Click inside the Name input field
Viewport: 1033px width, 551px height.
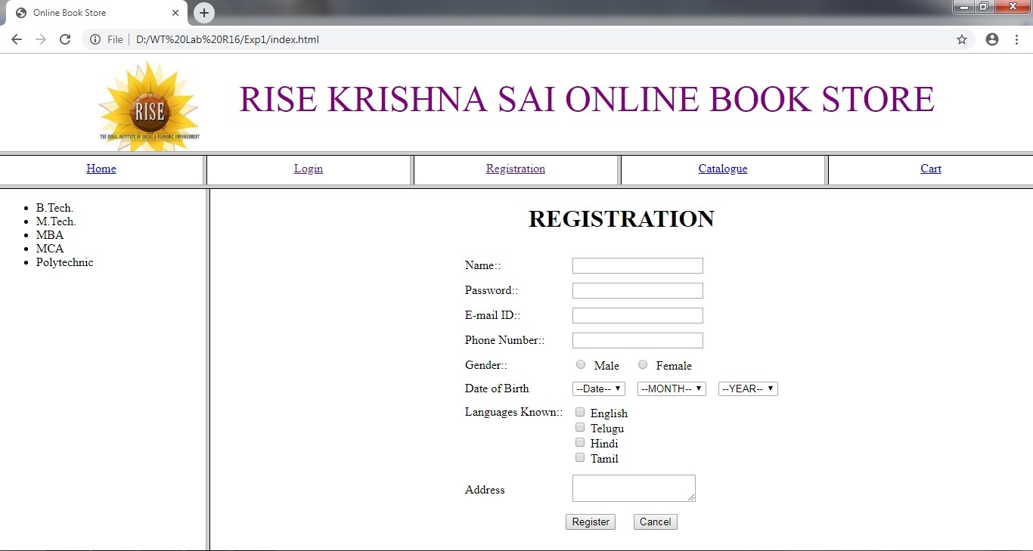pyautogui.click(x=637, y=265)
